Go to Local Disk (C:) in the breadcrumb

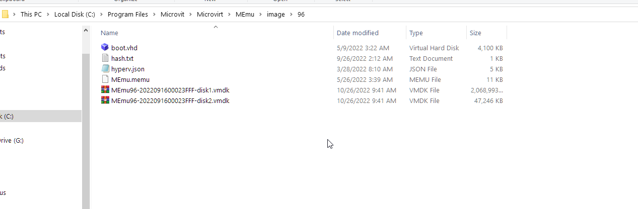(75, 15)
